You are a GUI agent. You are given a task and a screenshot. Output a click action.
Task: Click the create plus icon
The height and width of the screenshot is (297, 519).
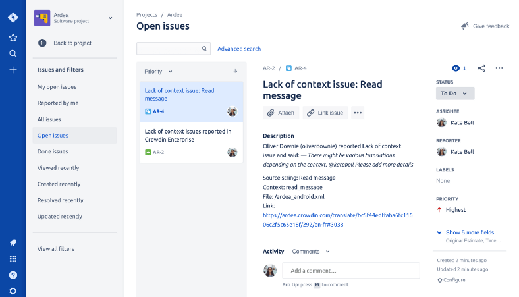(x=13, y=70)
